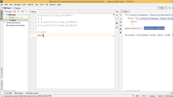
Task: Print the Run console output
Action: click(121, 29)
